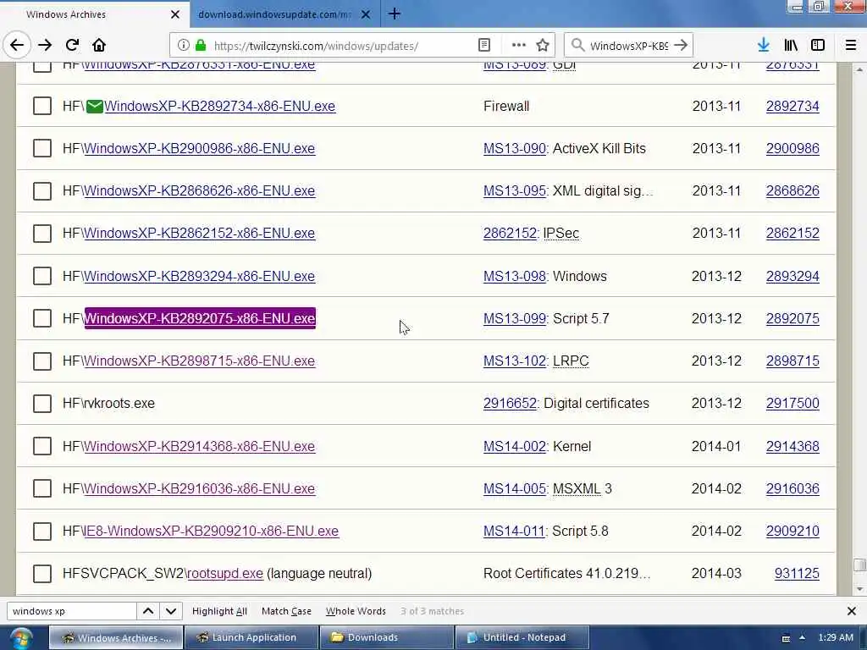Find previous match with up arrow
867x650 pixels.
click(148, 611)
